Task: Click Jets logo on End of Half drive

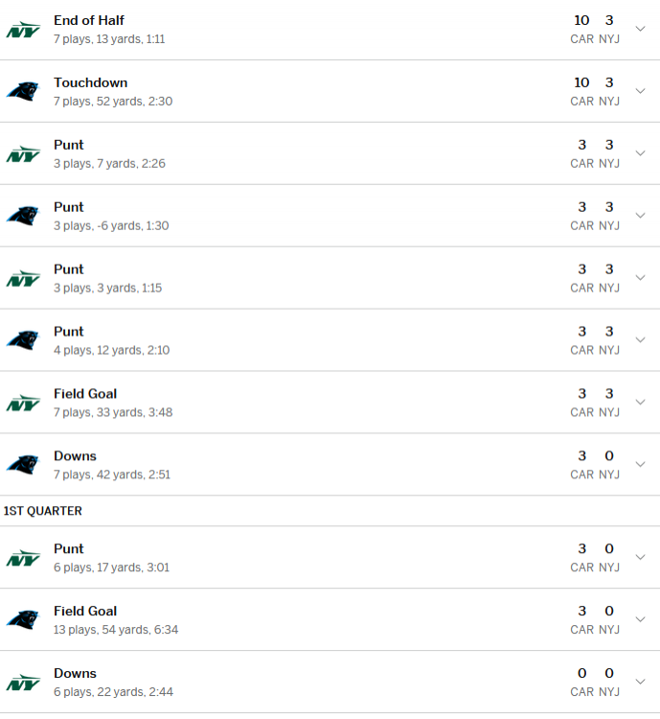Action: [x=23, y=30]
